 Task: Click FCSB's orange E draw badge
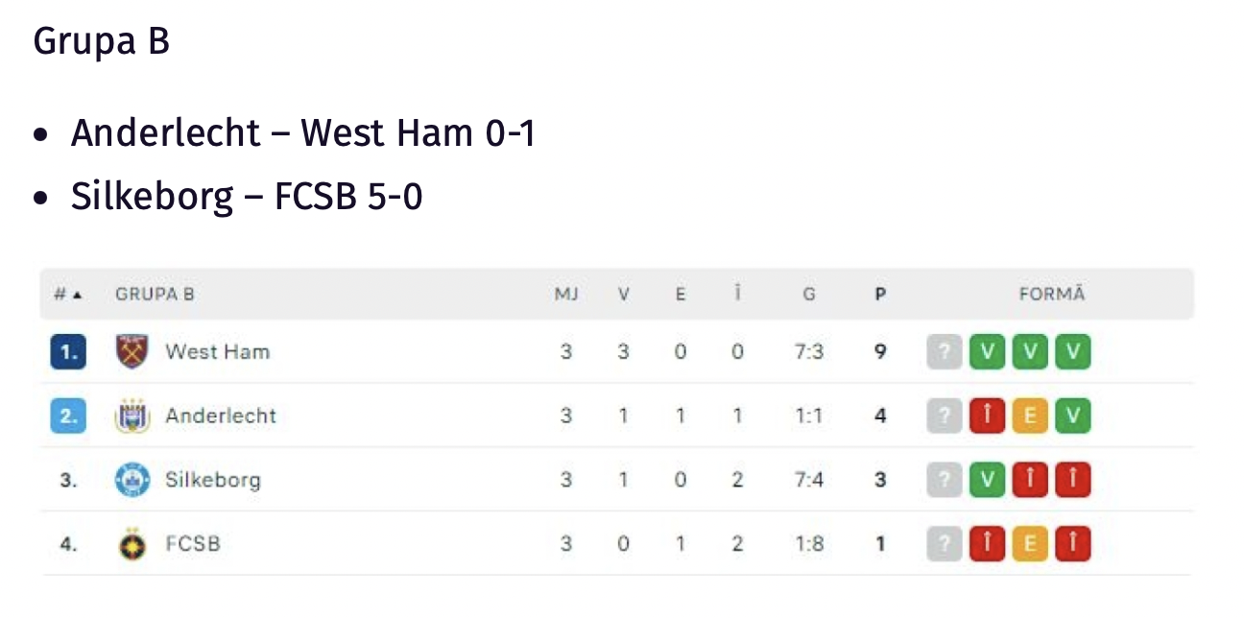1030,544
